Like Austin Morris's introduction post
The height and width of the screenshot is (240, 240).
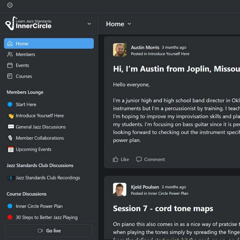click(x=121, y=159)
